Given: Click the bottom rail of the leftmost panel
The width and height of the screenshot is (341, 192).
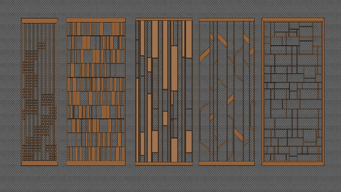Looking at the screenshot, I should (x=39, y=163).
